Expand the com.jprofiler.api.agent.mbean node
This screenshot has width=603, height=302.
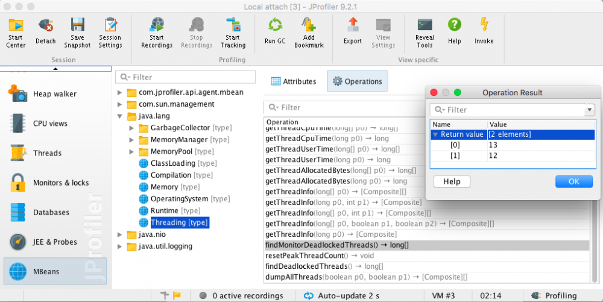(119, 93)
